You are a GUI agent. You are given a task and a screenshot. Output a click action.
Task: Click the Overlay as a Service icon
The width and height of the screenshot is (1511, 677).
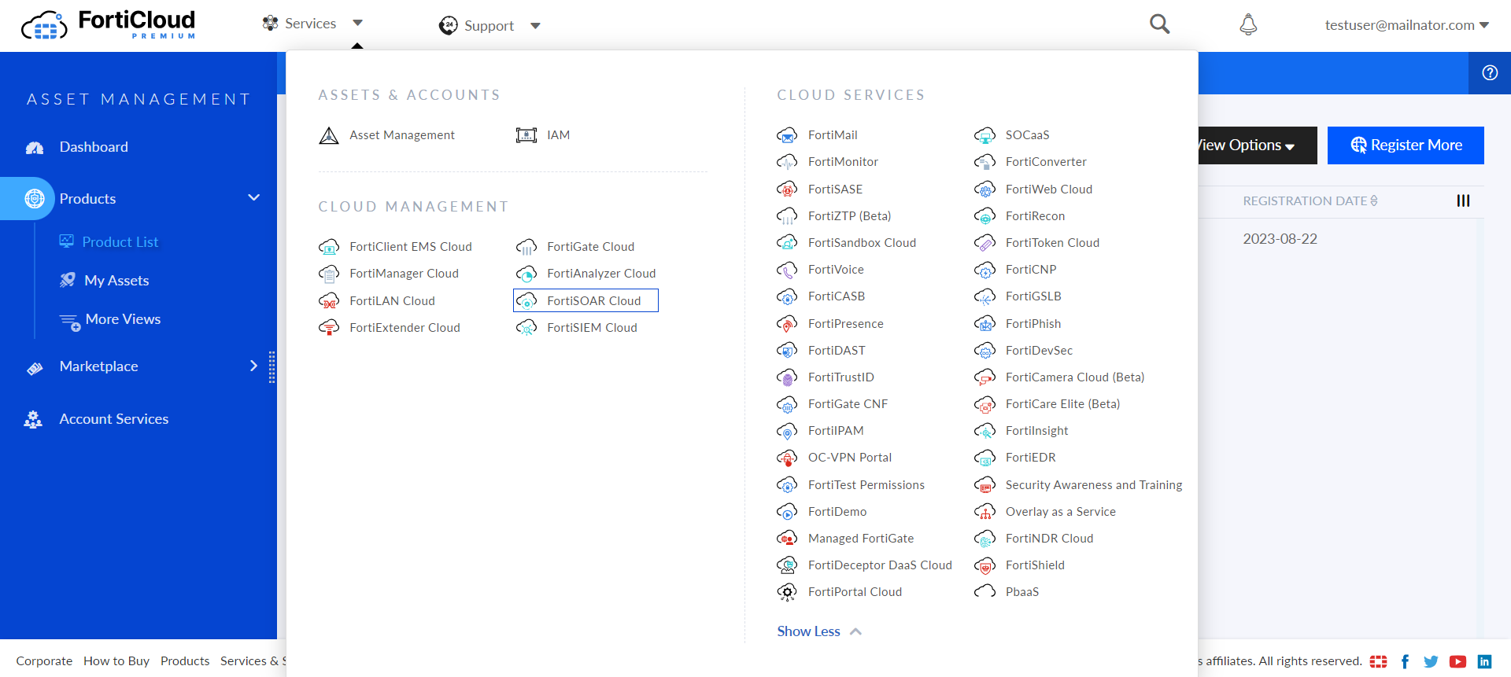coord(985,512)
